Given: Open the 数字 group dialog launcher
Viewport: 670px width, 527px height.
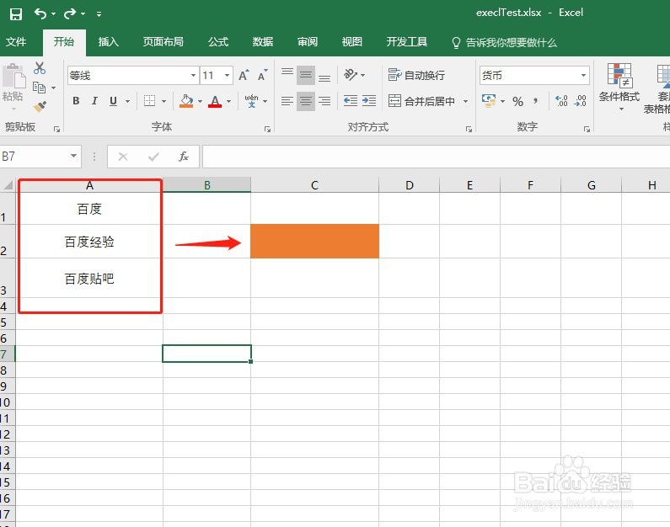Looking at the screenshot, I should (587, 129).
